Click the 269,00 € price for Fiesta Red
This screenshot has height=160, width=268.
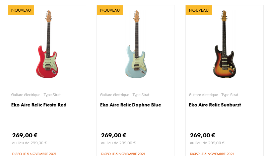pyautogui.click(x=25, y=135)
